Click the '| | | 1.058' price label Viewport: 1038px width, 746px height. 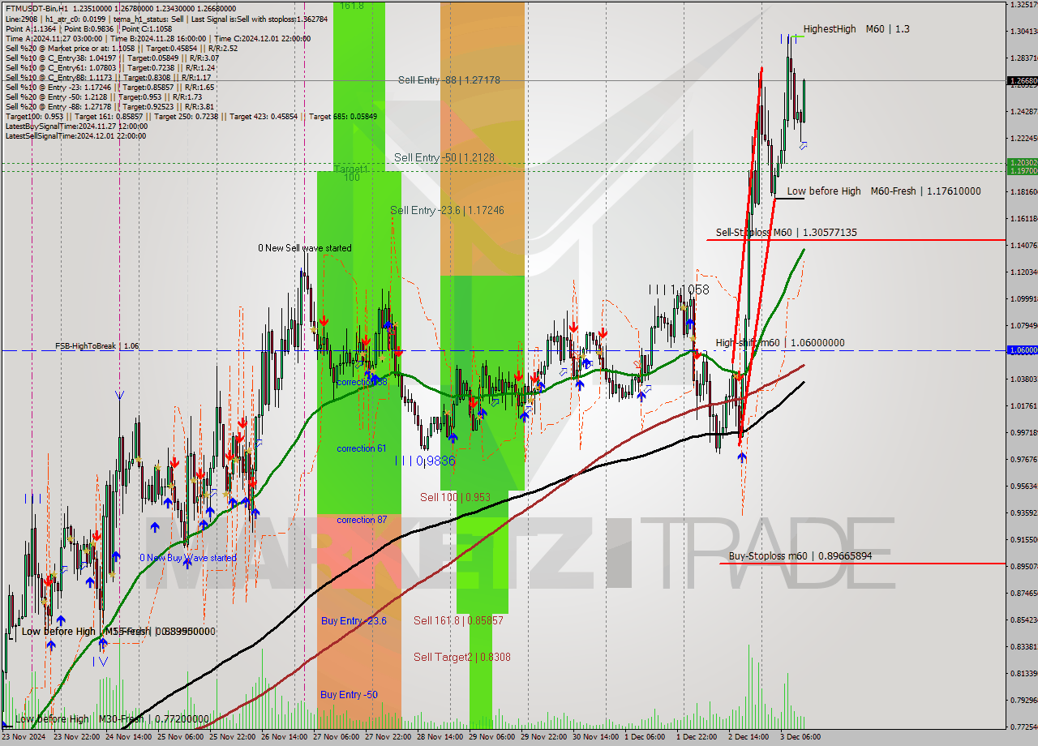679,289
